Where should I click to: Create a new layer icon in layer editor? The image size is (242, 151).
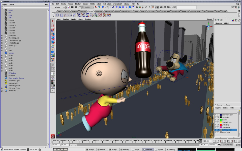click(x=239, y=111)
